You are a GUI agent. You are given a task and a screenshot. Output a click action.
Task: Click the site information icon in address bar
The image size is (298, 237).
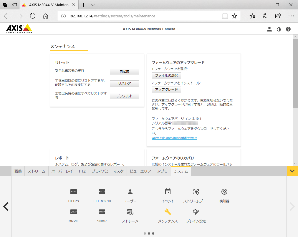coord(63,16)
